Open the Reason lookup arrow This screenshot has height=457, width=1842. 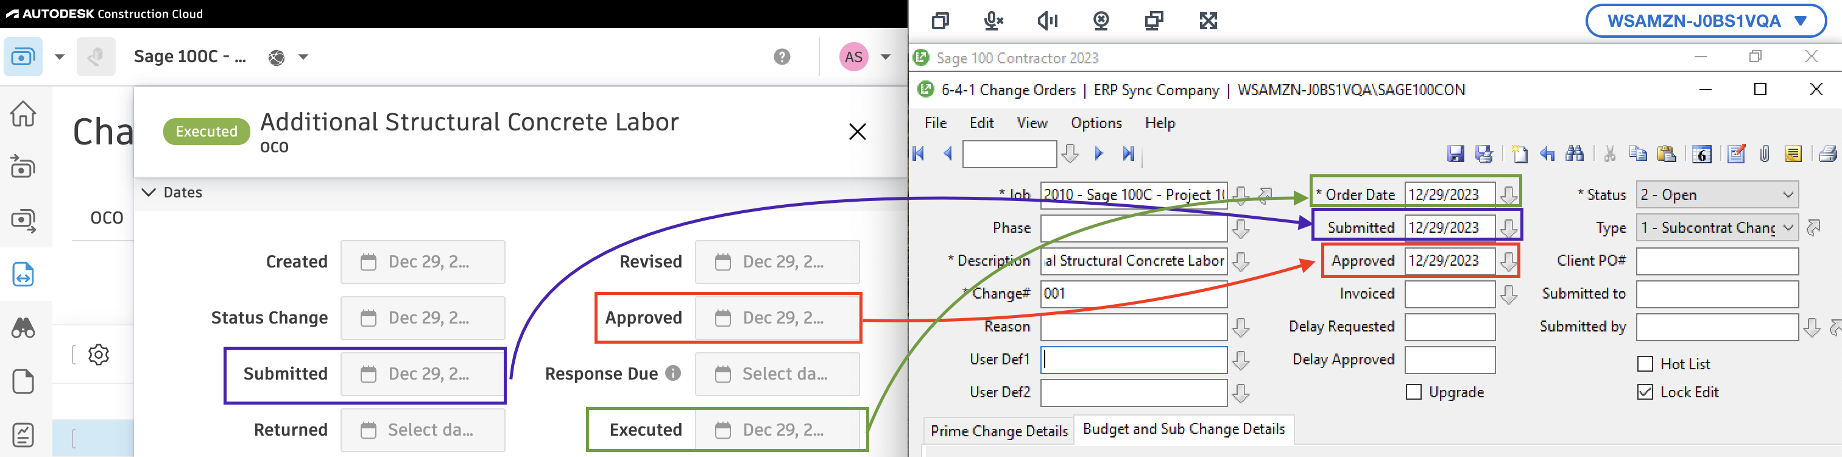pos(1241,328)
